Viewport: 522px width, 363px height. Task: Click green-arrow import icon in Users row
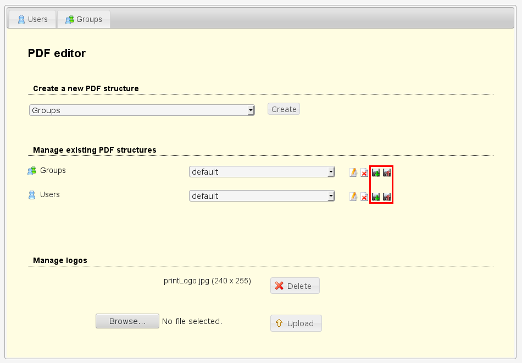(376, 197)
